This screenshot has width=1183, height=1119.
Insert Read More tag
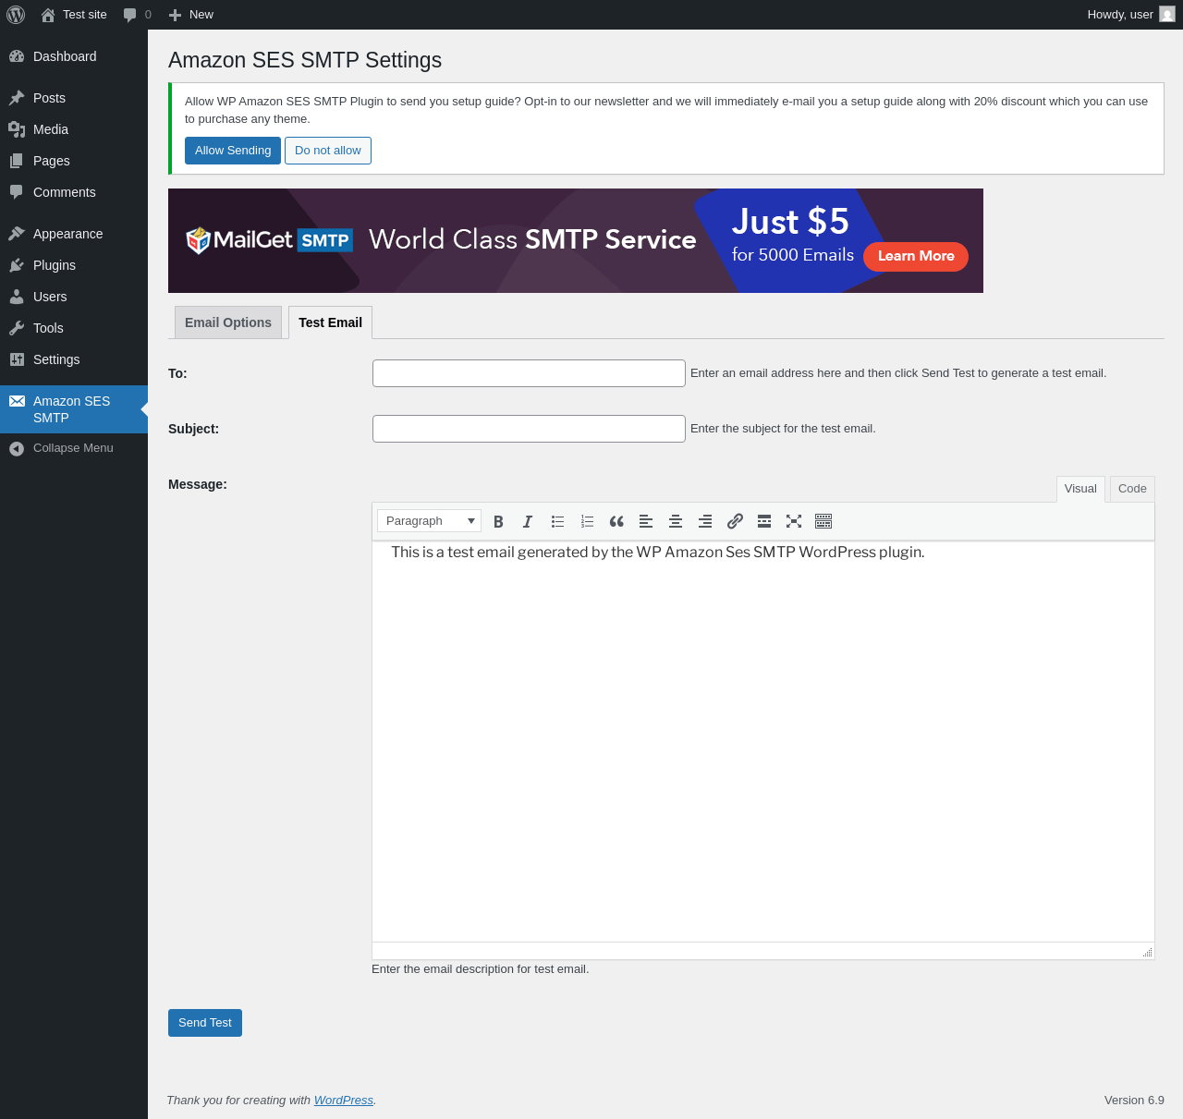pyautogui.click(x=764, y=521)
